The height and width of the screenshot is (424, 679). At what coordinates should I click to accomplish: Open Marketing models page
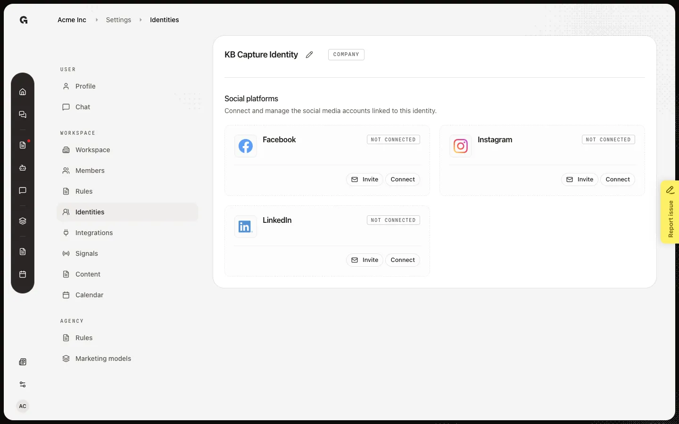coord(127,359)
